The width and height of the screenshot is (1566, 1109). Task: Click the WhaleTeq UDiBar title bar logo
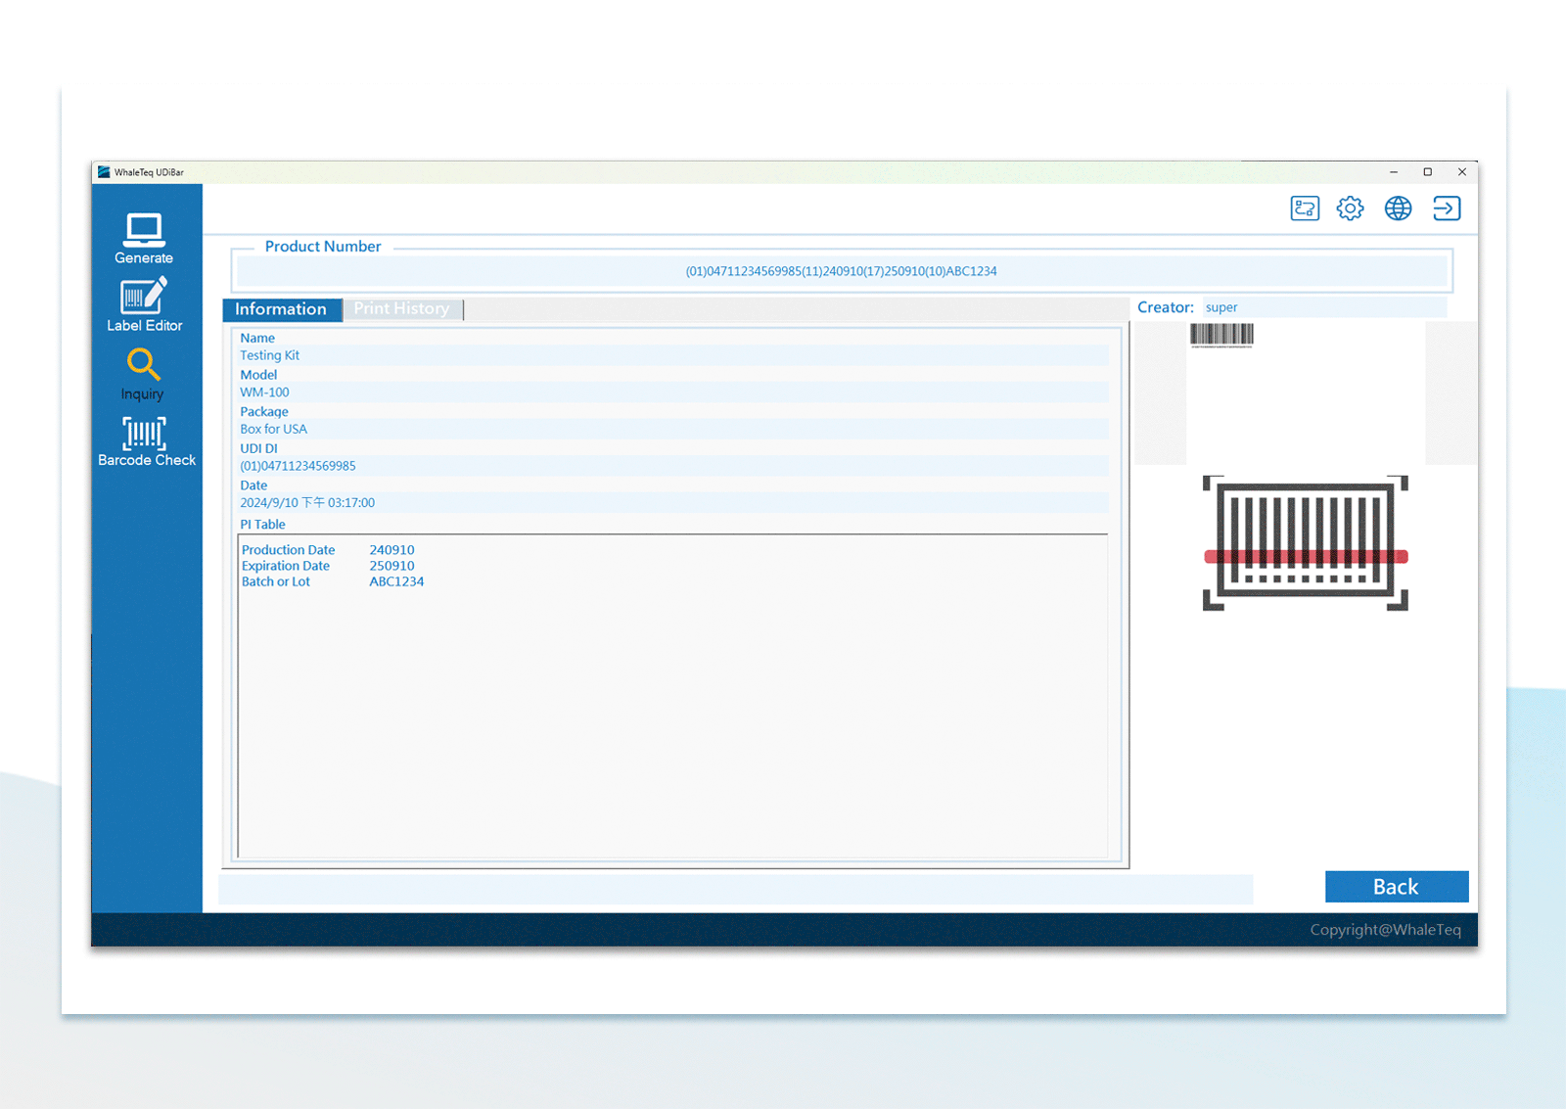point(104,172)
